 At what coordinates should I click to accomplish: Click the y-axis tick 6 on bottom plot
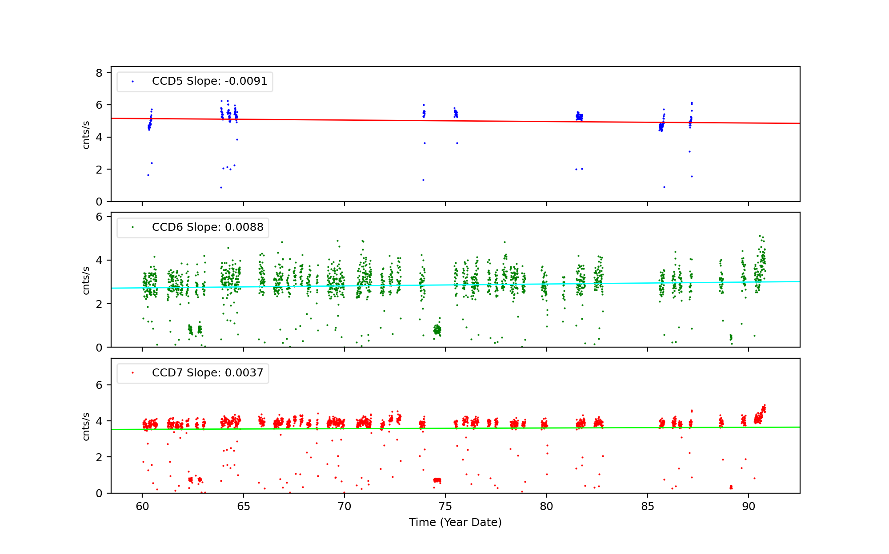coord(99,385)
